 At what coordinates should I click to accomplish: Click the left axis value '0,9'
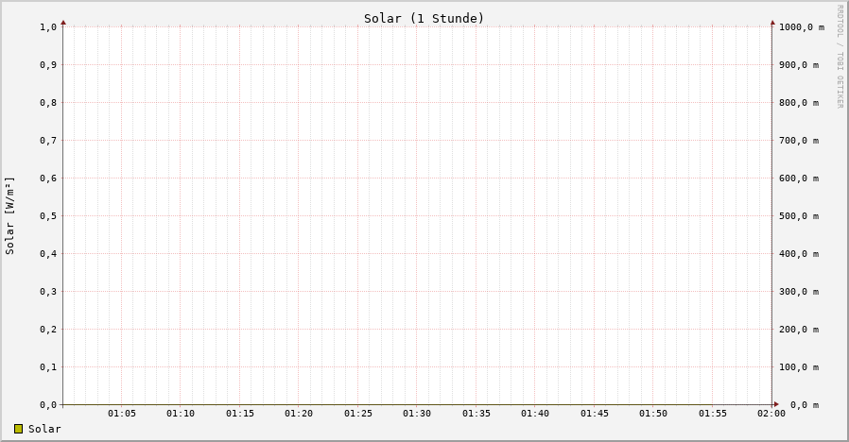48,65
